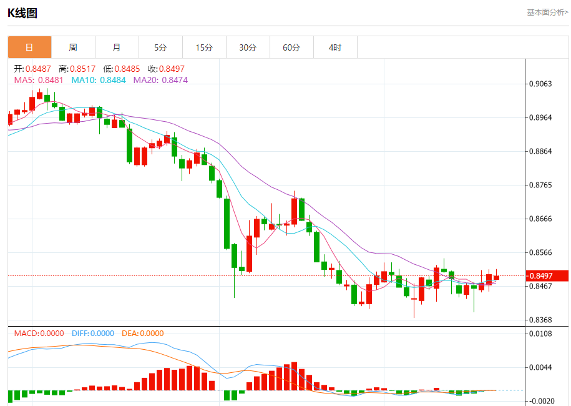571x406 pixels.
Task: Open the 15分 interval tab
Action: 204,47
